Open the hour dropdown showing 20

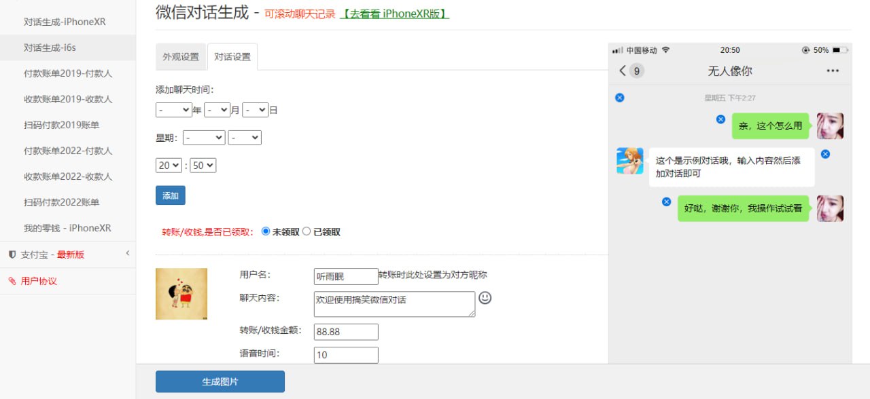(x=169, y=166)
